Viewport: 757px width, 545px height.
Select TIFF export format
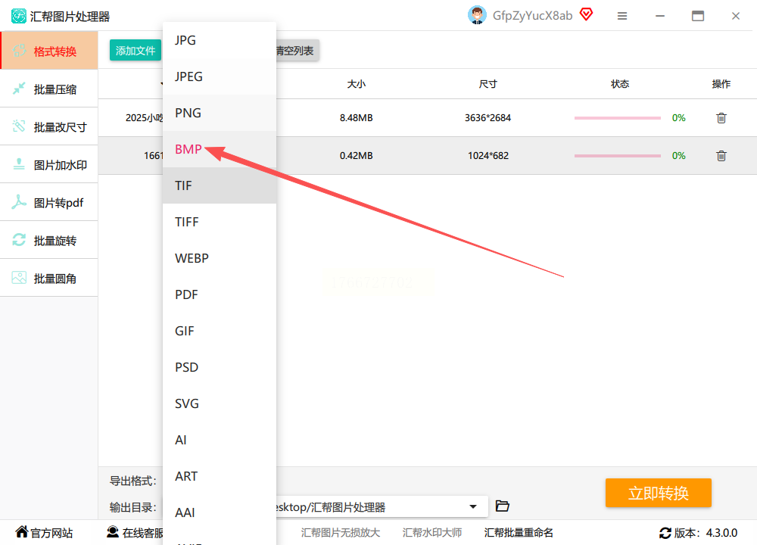[x=220, y=222]
